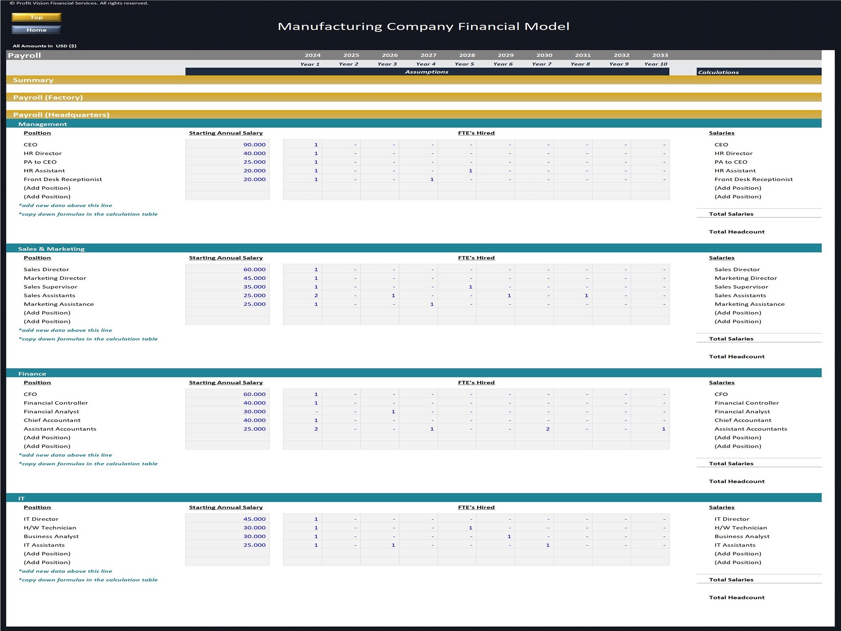
Task: Select Sales Assistants Year 8 FTE cell
Action: (573, 295)
